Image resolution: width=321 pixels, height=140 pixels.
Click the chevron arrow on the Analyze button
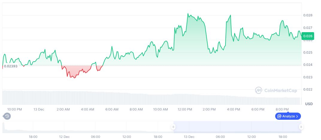click(297, 116)
